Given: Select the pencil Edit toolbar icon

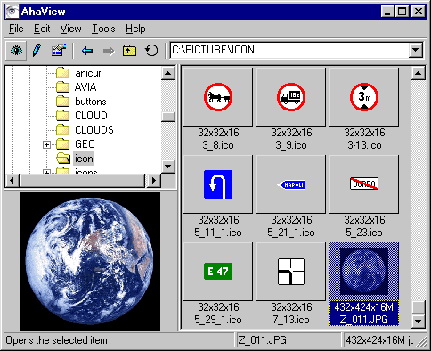Looking at the screenshot, I should coord(37,51).
